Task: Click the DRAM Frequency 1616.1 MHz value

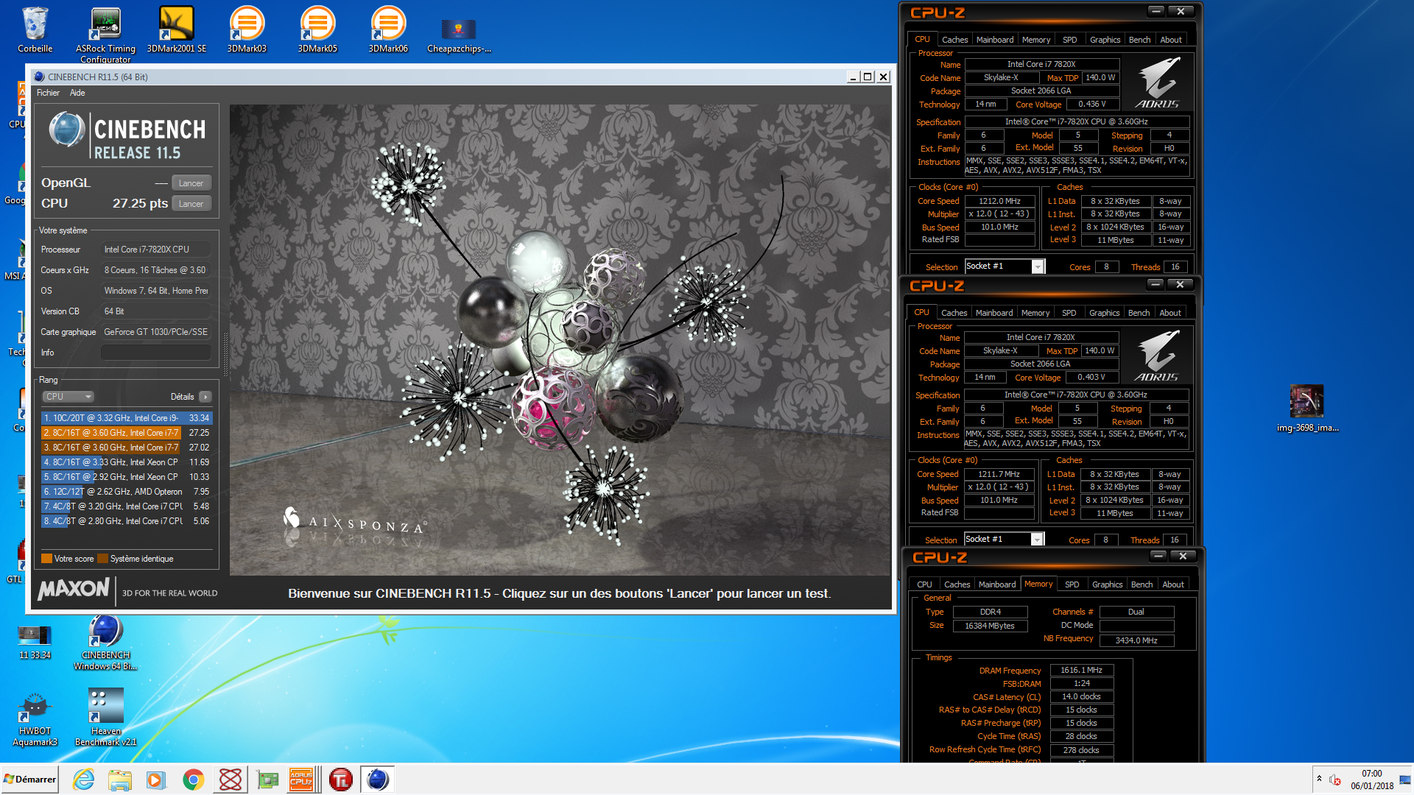Action: [1081, 671]
